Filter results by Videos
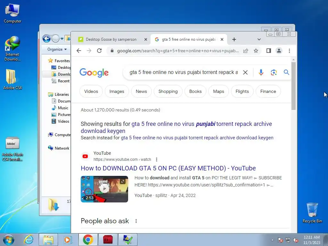The height and width of the screenshot is (246, 328). pos(91,91)
